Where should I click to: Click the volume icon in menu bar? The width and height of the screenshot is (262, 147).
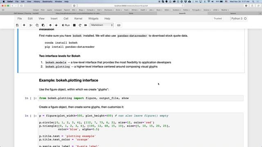[213, 2]
